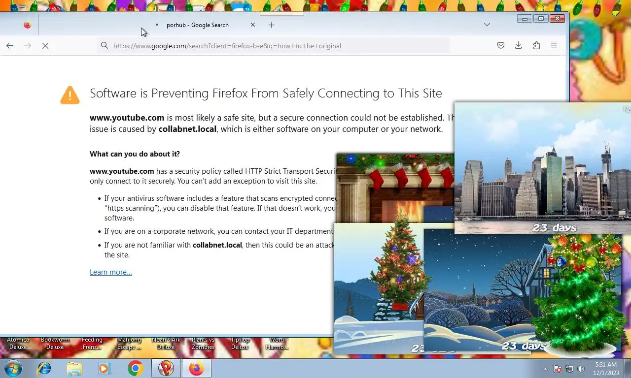Click the fireplace stockings widget
Image resolution: width=631 pixels, height=378 pixels.
click(x=394, y=187)
